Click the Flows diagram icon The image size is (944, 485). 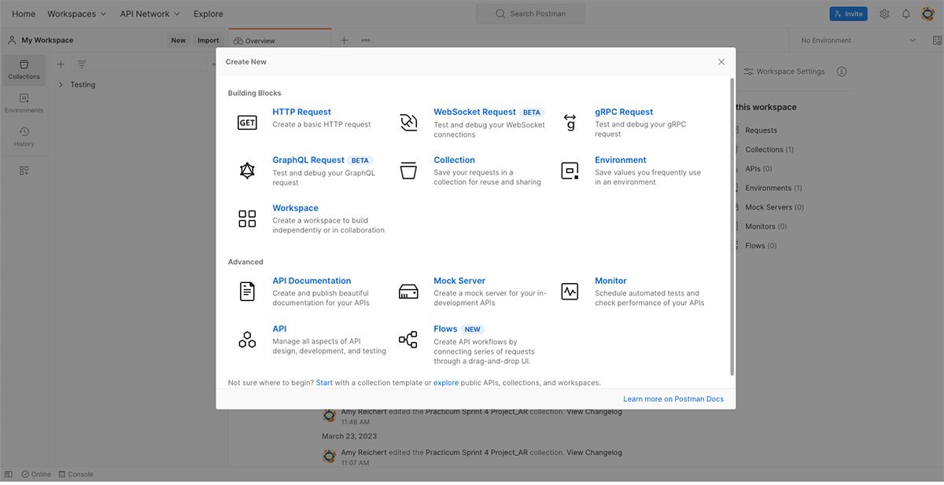point(408,340)
